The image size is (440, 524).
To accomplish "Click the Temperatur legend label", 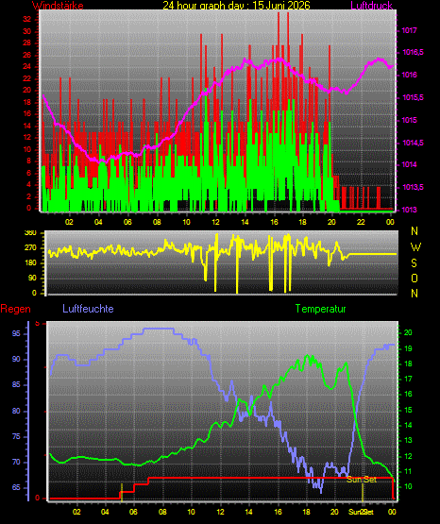I will coord(320,309).
